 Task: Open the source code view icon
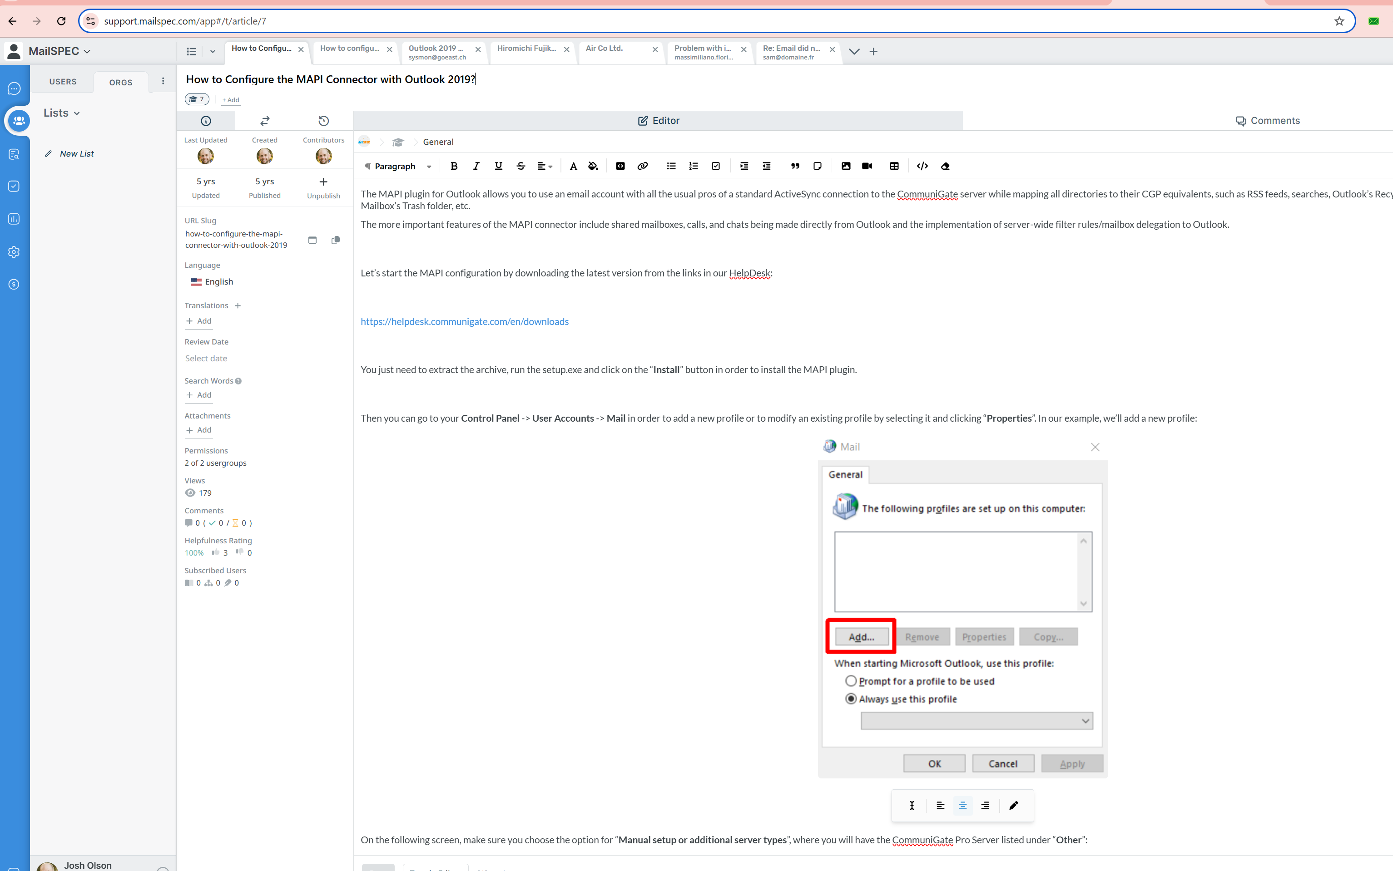[922, 166]
